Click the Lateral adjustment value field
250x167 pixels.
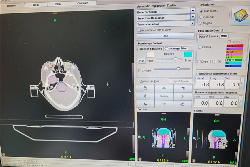pos(202,84)
